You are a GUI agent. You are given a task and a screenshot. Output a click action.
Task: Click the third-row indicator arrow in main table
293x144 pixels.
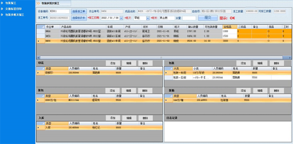point(39,41)
